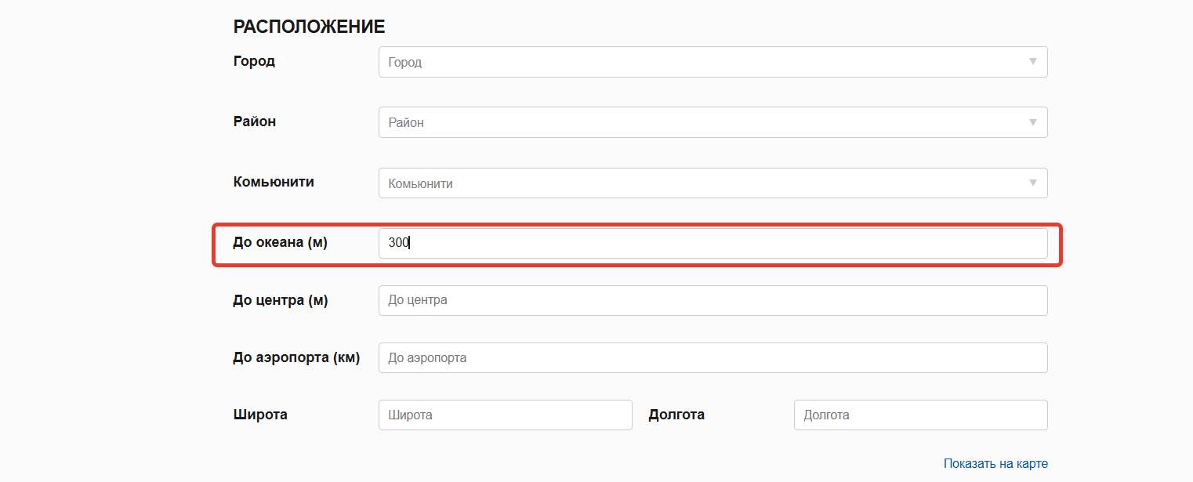The height and width of the screenshot is (482, 1193).
Task: Click the Район combo box placeholder text
Action: [406, 122]
